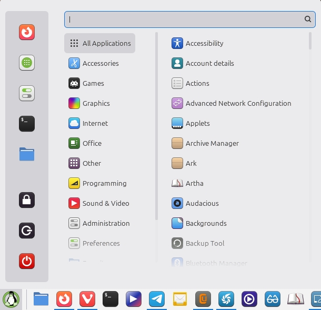Open the Programming category

[x=99, y=183]
